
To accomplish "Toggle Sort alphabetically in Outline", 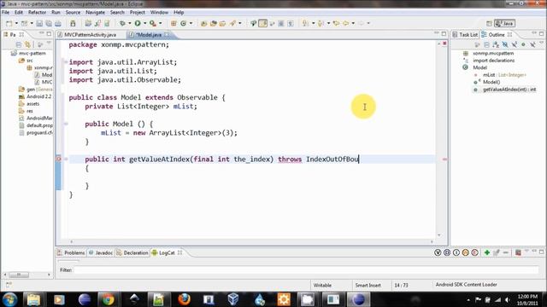I will point(496,44).
